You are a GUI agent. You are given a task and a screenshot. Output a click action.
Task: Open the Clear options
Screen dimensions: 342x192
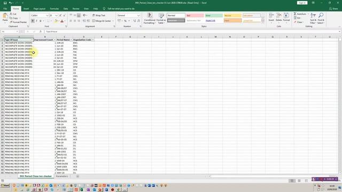[299, 22]
